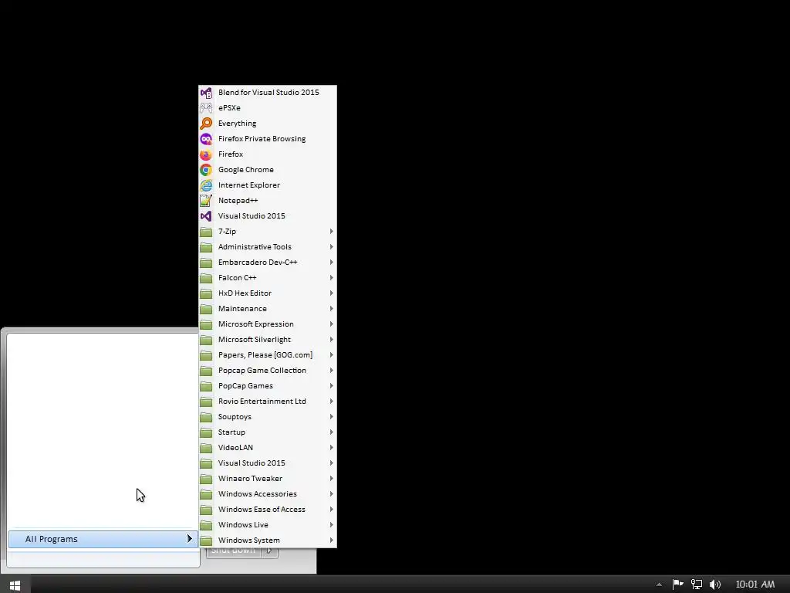The image size is (790, 593).
Task: Open the network tray icon
Action: [697, 585]
